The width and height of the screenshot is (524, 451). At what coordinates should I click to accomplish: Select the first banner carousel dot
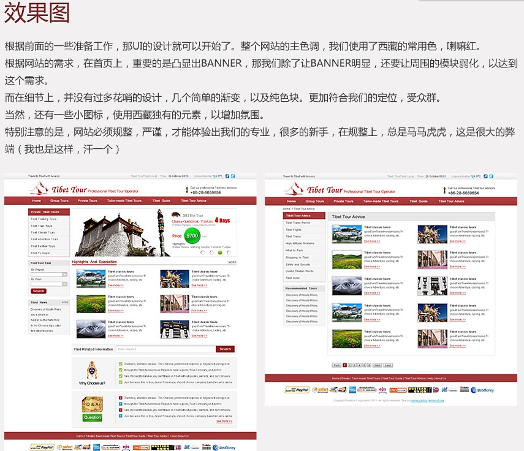pyautogui.click(x=201, y=252)
